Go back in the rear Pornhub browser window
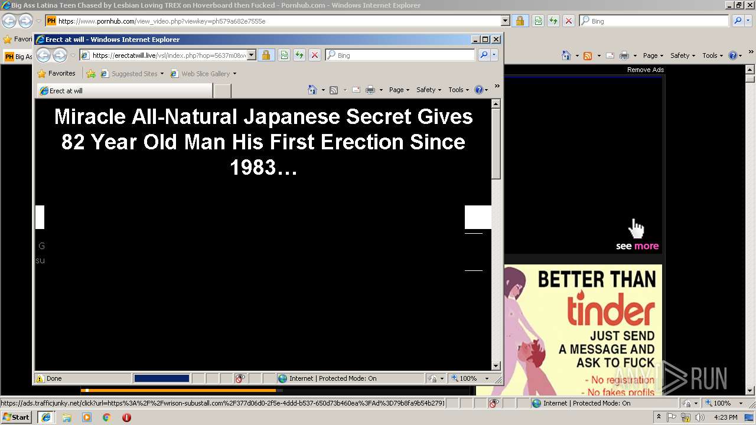This screenshot has height=425, width=756. tap(9, 21)
